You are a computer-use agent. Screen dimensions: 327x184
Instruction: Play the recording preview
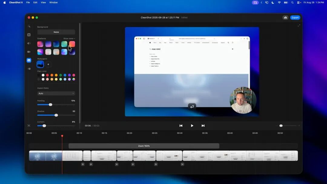click(192, 126)
